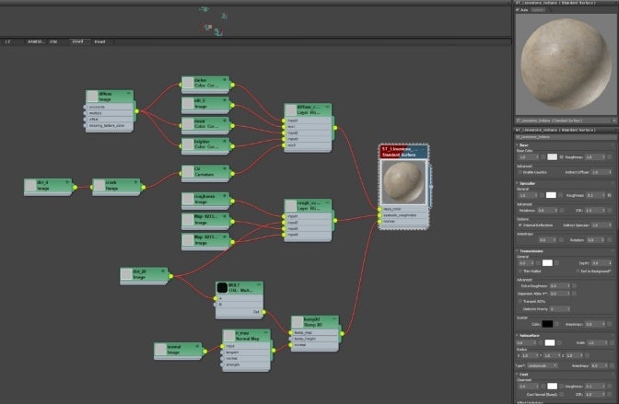The width and height of the screenshot is (619, 404).
Task: Click the Base Color map button marked M
Action: (561, 157)
